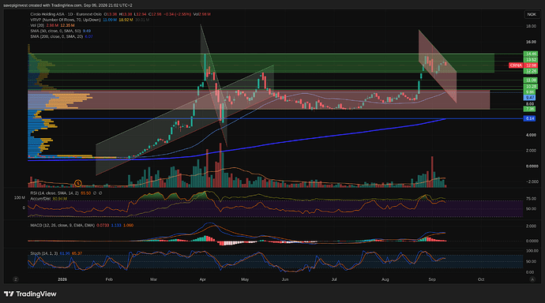Click the 16.00 price axis tick
Viewport: 545px width, 303px height.
click(x=531, y=42)
